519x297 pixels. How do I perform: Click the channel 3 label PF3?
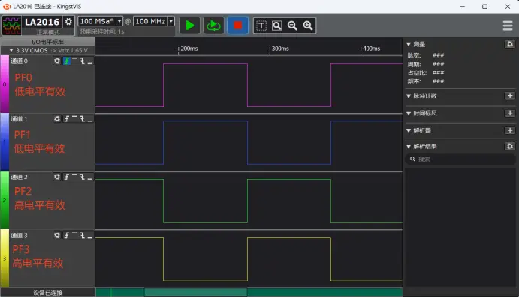pos(21,249)
